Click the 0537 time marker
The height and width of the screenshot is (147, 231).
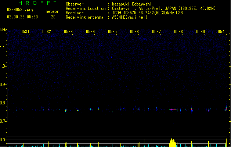(x=156, y=32)
